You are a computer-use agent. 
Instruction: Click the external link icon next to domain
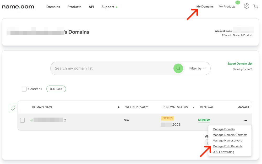pos(65,120)
